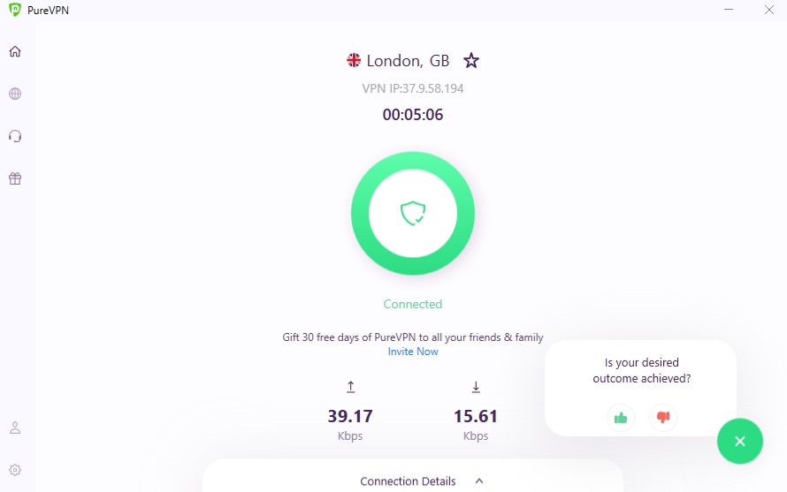Viewport: 787px width, 492px height.
Task: Click the Connection Details label
Action: tap(408, 481)
